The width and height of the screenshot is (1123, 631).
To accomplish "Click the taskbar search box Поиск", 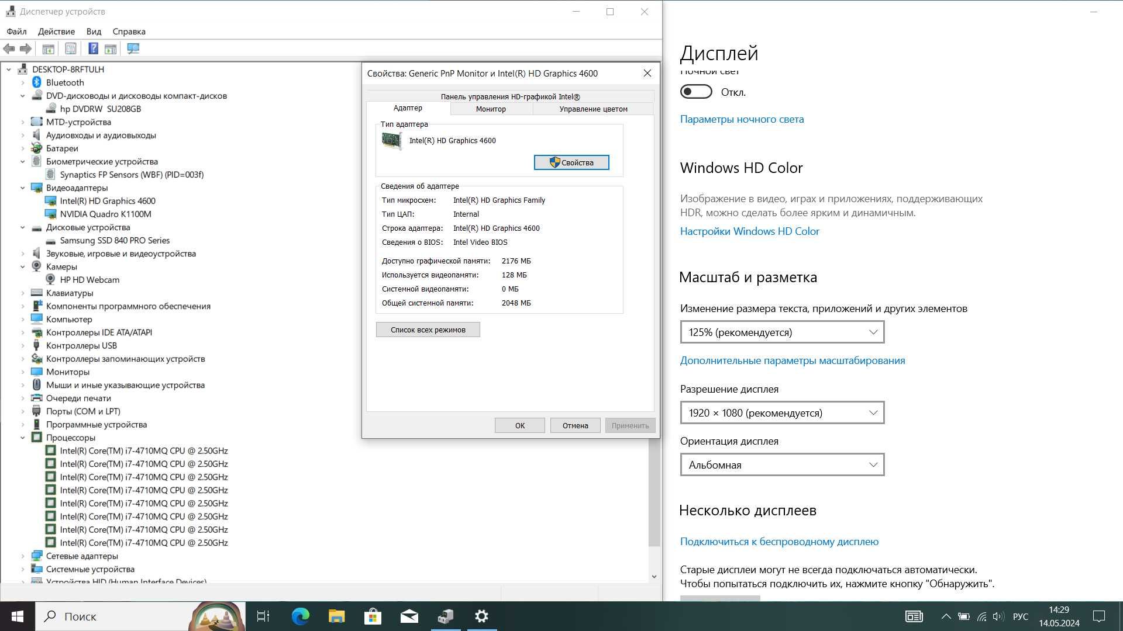I will click(140, 616).
